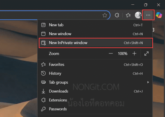
Task: Click the Ctrl+T shortcut text
Action: 138,25
